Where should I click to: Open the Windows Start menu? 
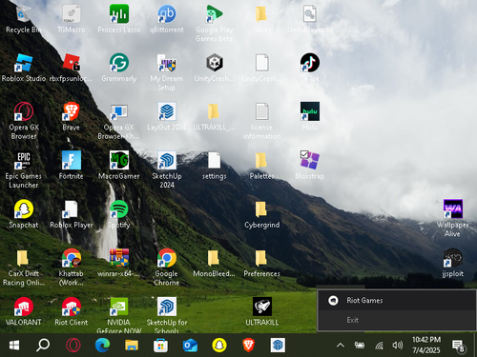(14, 346)
